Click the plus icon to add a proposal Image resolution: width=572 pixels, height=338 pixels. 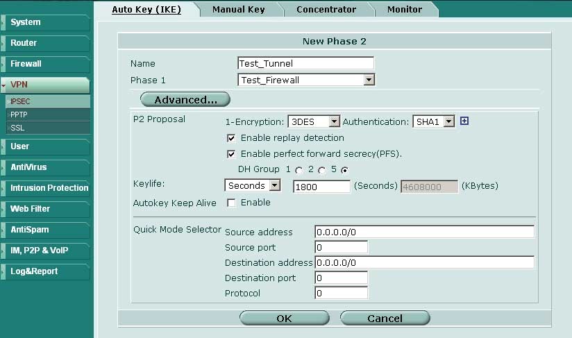[x=464, y=121]
